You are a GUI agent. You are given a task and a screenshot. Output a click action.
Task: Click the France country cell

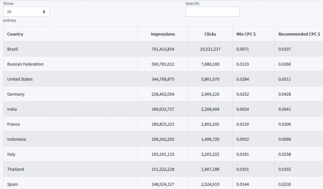tap(70, 124)
